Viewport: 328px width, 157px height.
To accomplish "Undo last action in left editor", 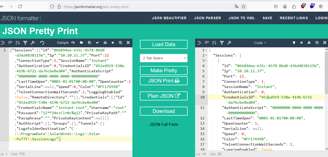I will 42,43.
